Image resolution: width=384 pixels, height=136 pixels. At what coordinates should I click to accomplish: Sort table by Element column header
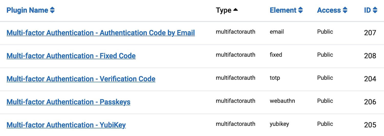point(283,10)
